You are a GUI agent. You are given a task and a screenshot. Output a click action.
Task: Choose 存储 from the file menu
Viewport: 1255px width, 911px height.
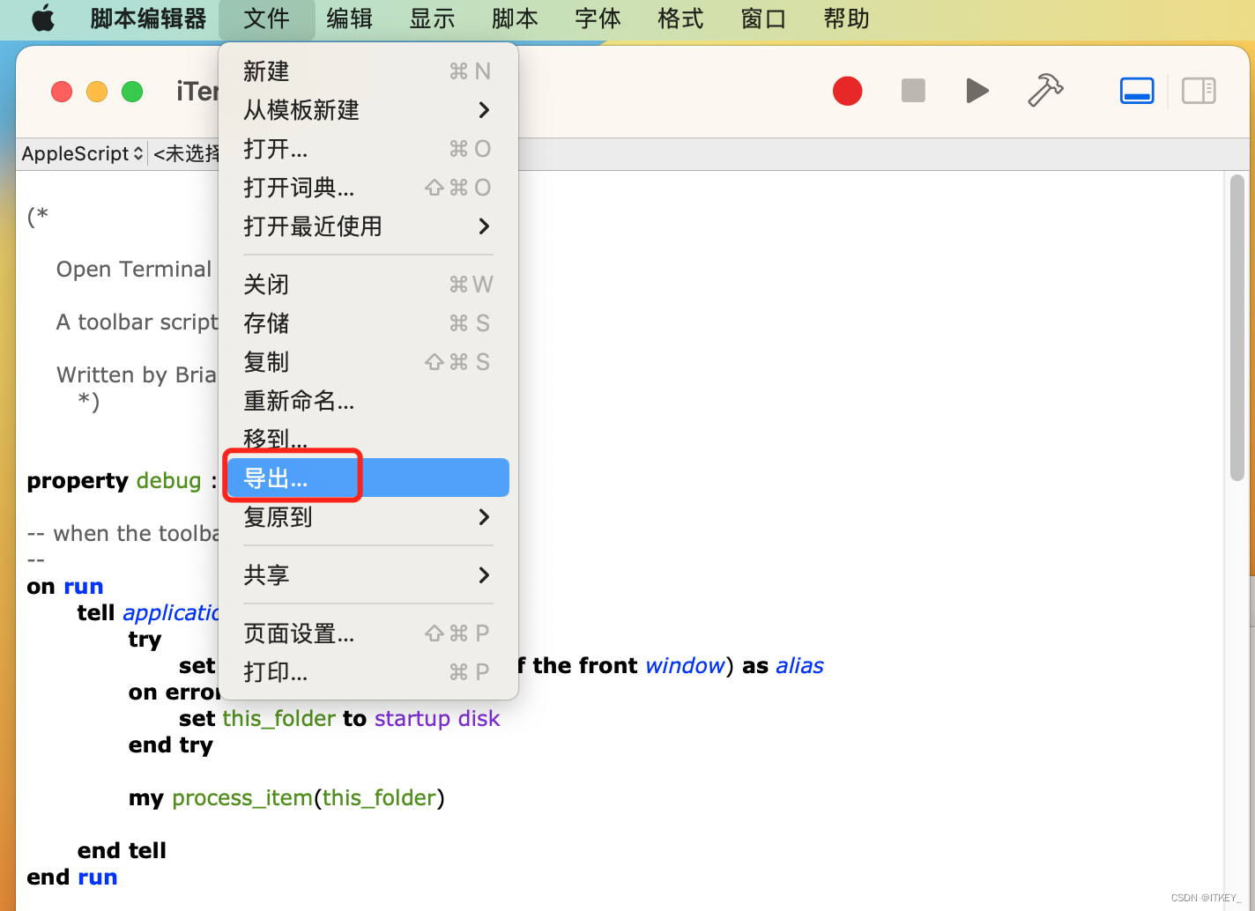(368, 323)
